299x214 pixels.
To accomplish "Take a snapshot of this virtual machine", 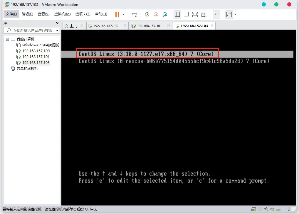I will pos(147,14).
